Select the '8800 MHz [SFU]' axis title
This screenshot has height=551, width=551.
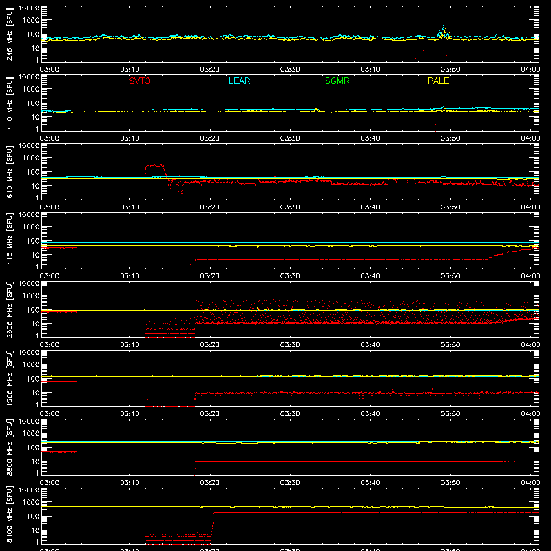tap(10, 447)
